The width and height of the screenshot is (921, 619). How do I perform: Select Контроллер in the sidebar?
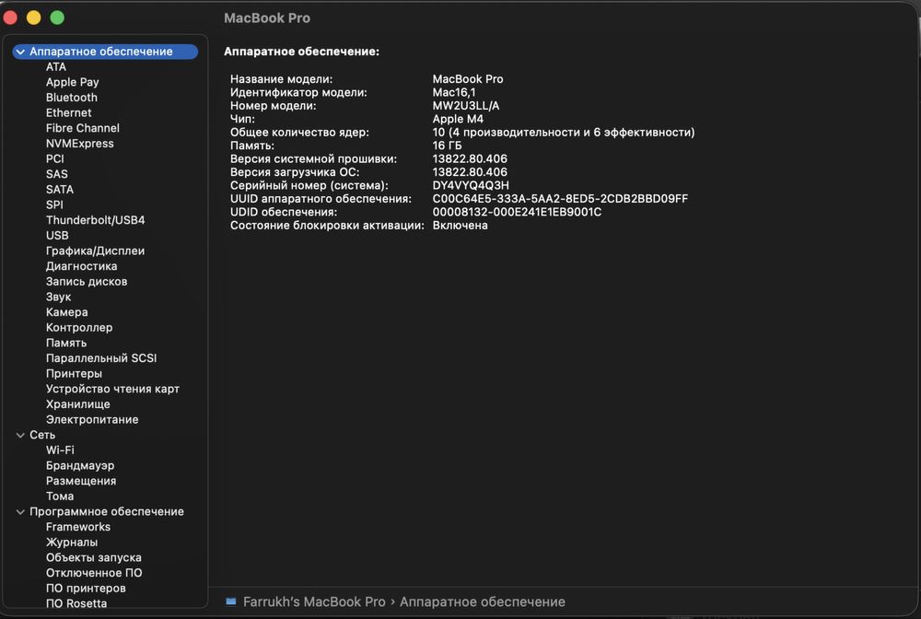point(78,327)
